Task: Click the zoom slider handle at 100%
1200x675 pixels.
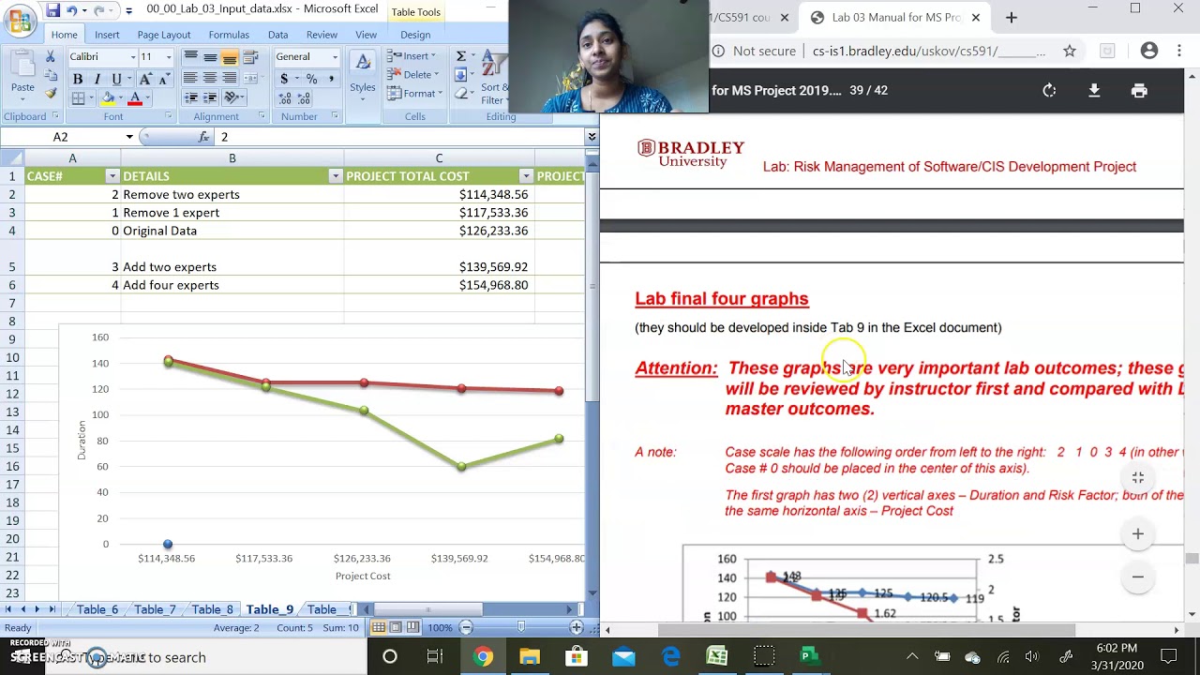Action: tap(521, 627)
